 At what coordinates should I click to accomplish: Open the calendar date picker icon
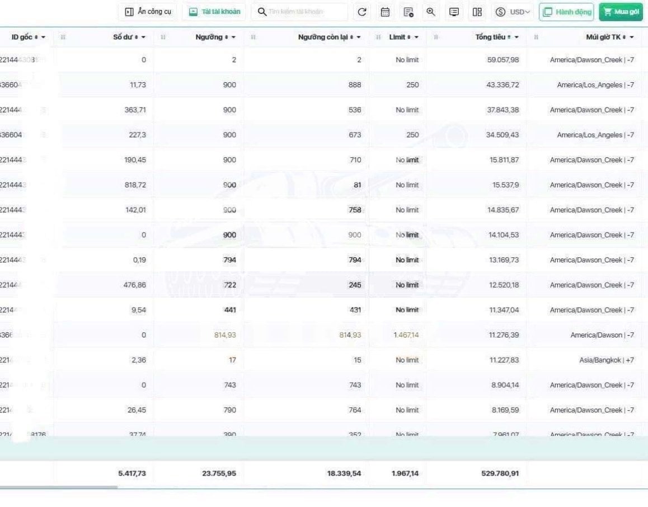[x=385, y=12]
